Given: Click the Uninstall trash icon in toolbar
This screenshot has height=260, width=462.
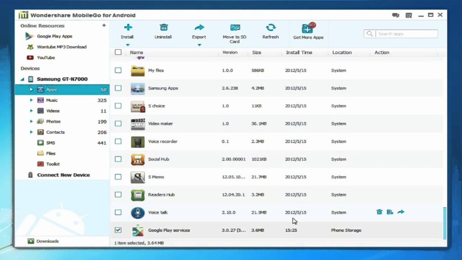Looking at the screenshot, I should [x=164, y=28].
